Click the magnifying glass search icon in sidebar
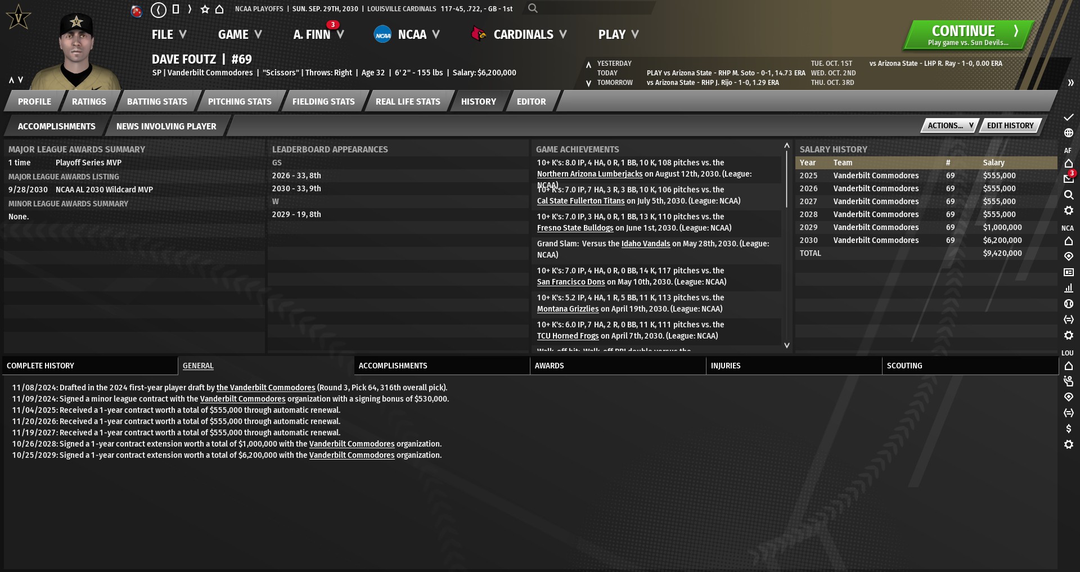Image resolution: width=1080 pixels, height=572 pixels. pyautogui.click(x=1068, y=195)
